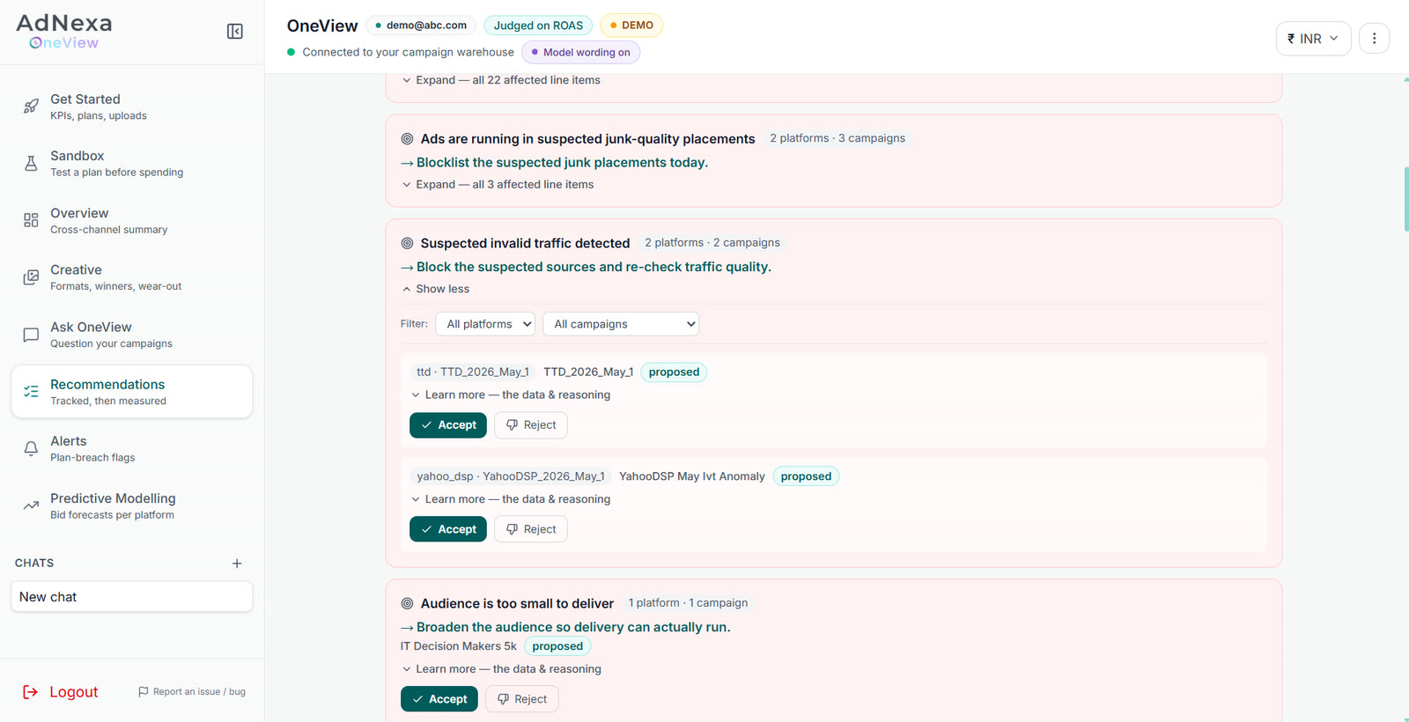1409x722 pixels.
Task: Collapse with Show less under invalid traffic
Action: point(436,289)
